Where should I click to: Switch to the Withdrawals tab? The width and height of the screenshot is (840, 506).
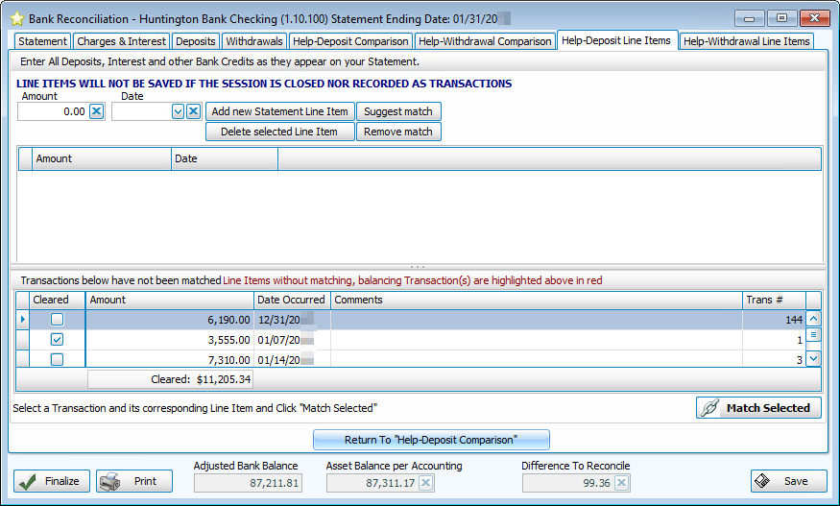[254, 41]
